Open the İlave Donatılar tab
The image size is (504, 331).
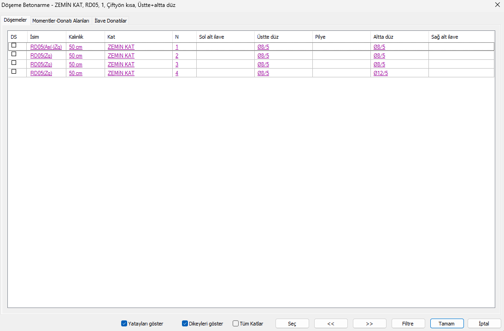[x=111, y=21]
